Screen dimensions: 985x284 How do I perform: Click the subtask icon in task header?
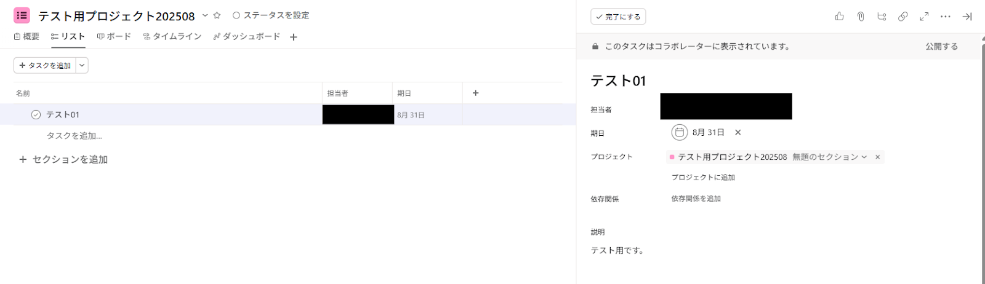tap(882, 17)
